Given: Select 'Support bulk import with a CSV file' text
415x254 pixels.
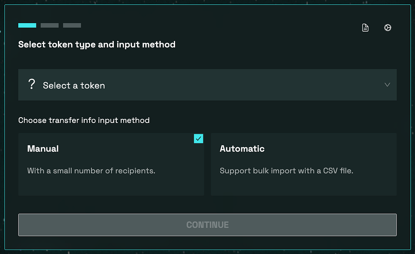Looking at the screenshot, I should 287,170.
